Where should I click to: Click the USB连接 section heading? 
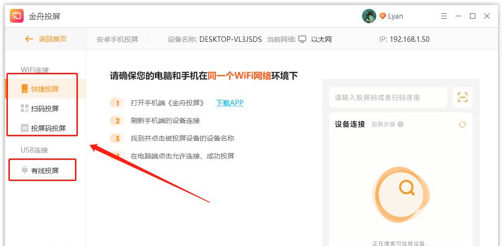point(35,150)
